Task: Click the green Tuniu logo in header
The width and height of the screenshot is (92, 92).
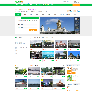Action: (19, 2)
